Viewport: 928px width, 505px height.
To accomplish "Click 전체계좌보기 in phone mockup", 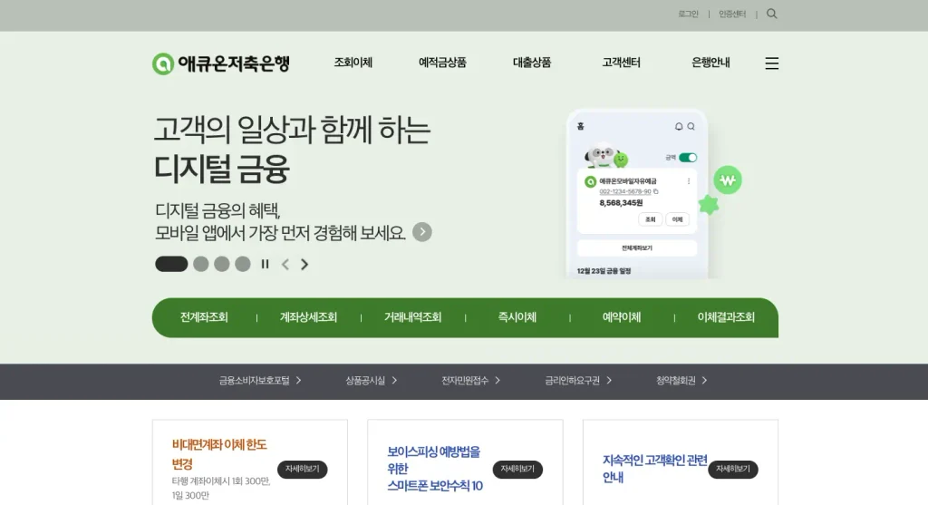I will tap(637, 248).
